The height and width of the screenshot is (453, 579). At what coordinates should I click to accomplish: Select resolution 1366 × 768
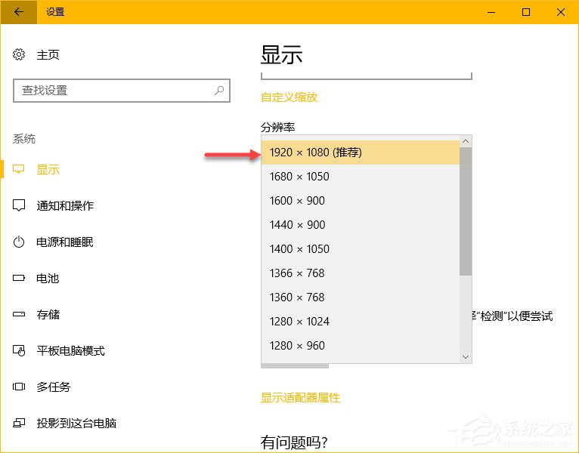[361, 273]
